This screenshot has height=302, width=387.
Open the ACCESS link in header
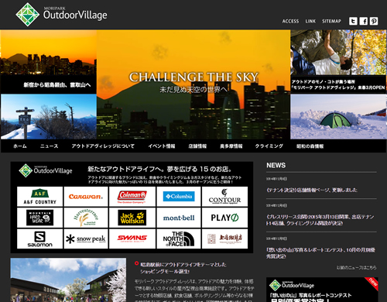[x=290, y=21]
